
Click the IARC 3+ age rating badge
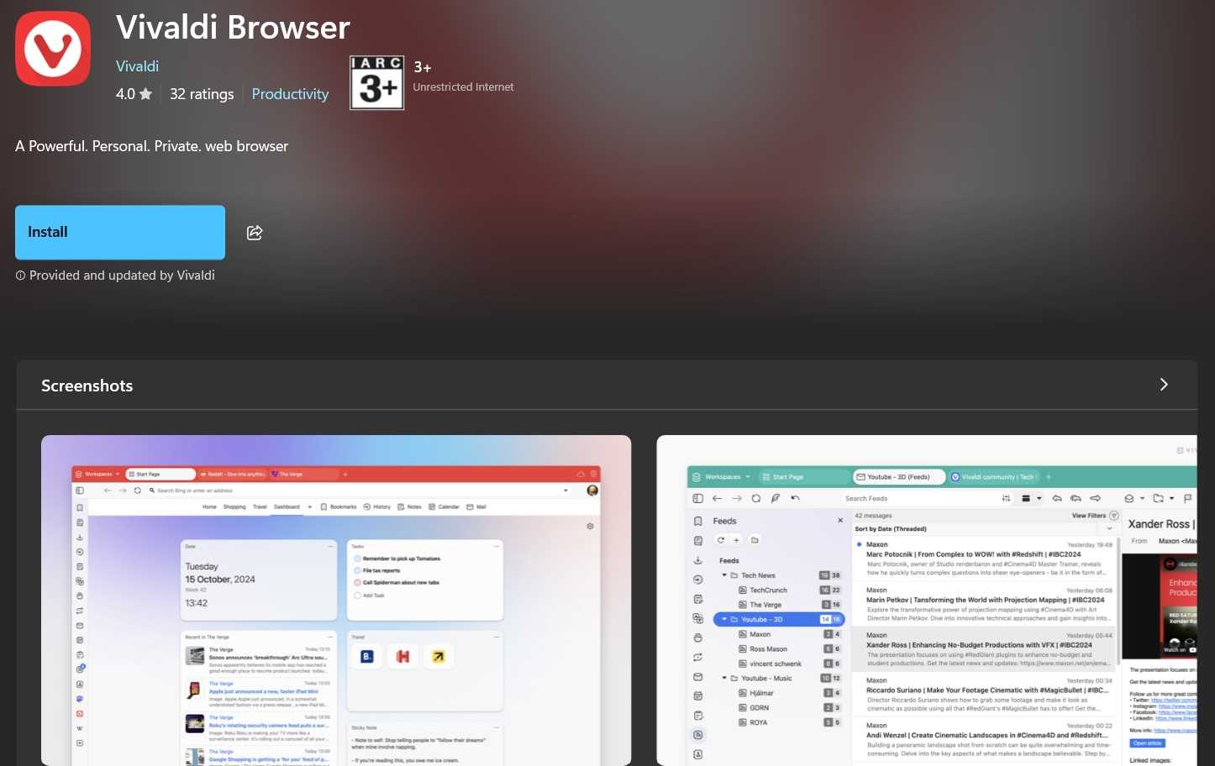coord(377,83)
